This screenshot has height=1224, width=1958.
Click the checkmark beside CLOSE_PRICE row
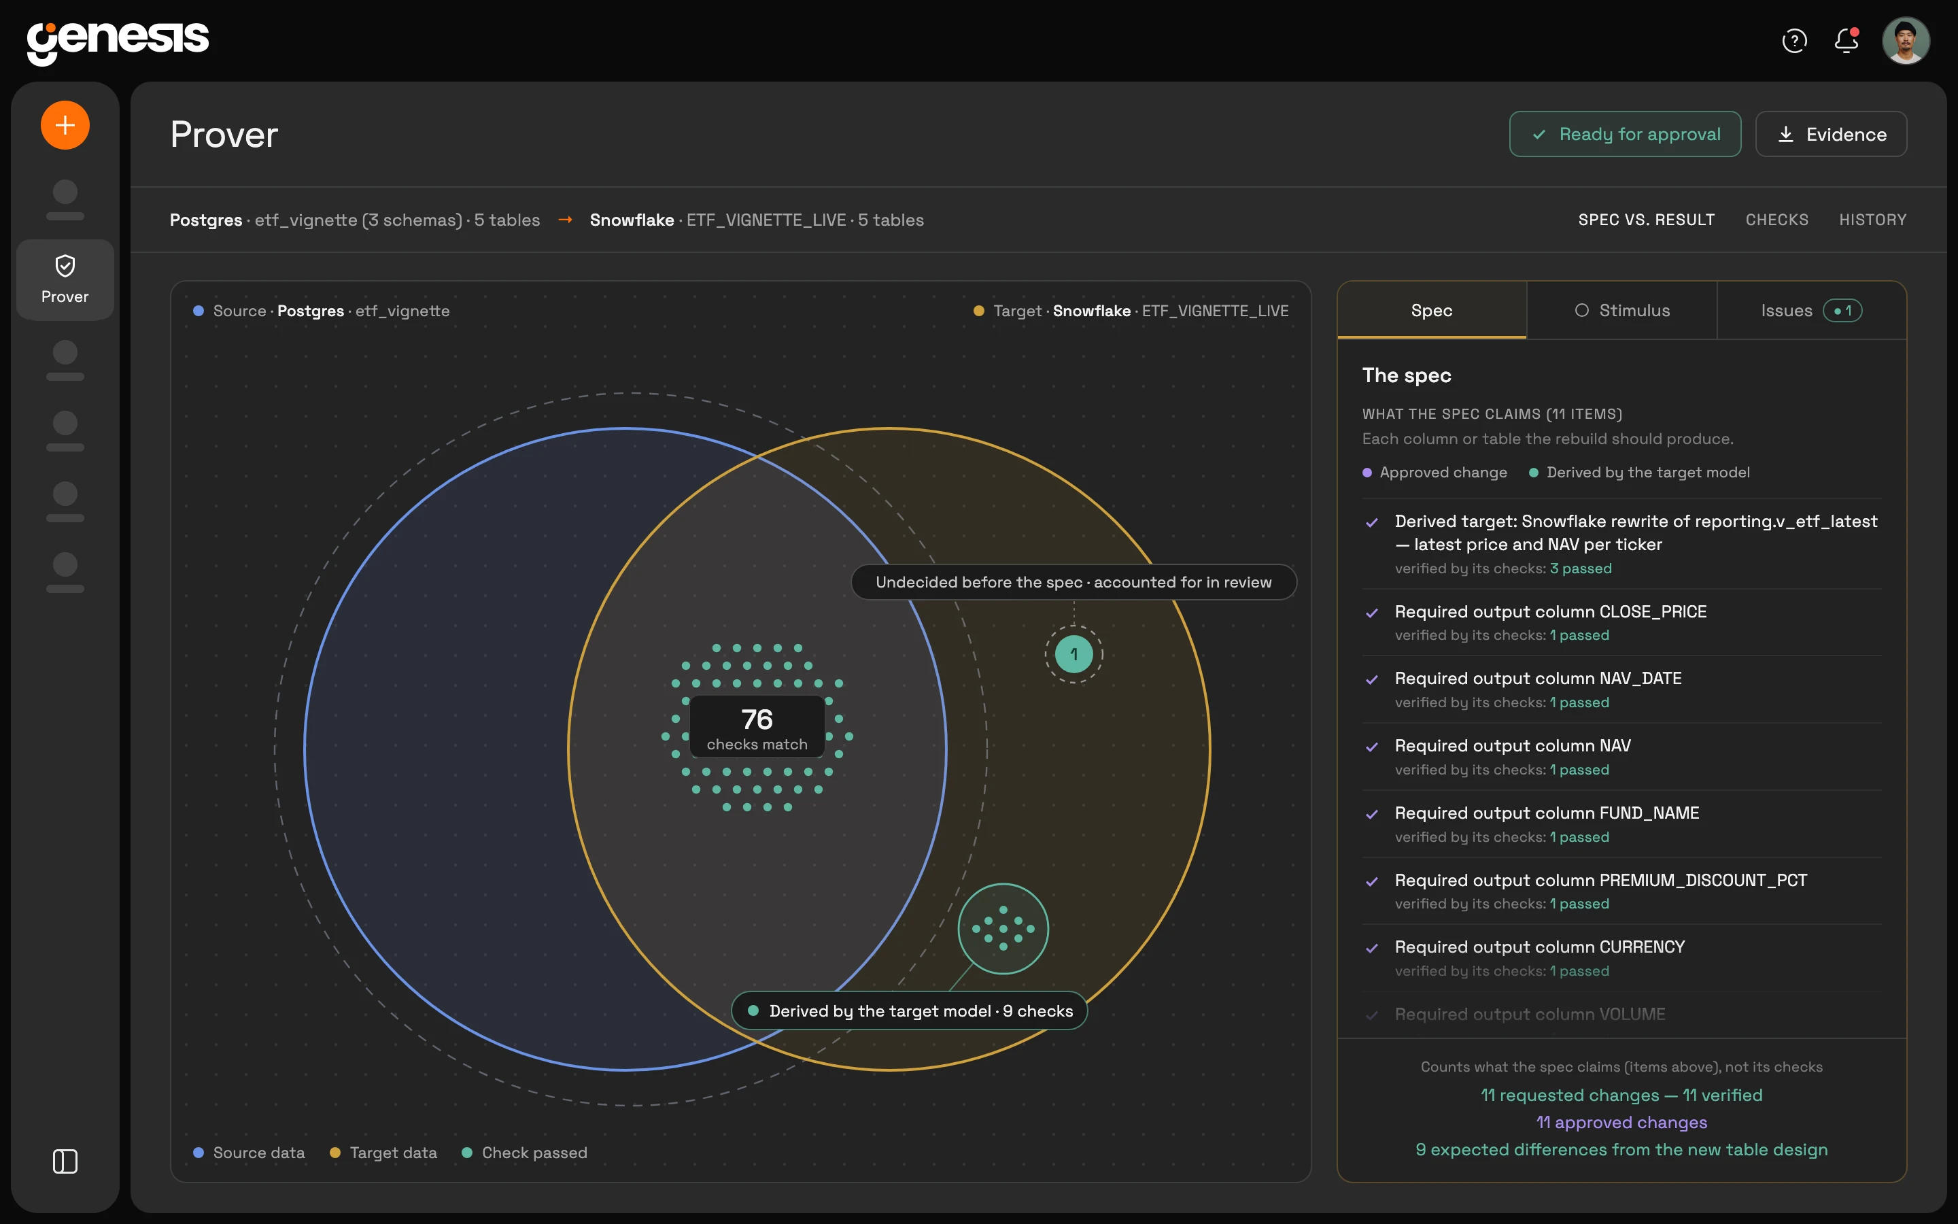[1372, 613]
